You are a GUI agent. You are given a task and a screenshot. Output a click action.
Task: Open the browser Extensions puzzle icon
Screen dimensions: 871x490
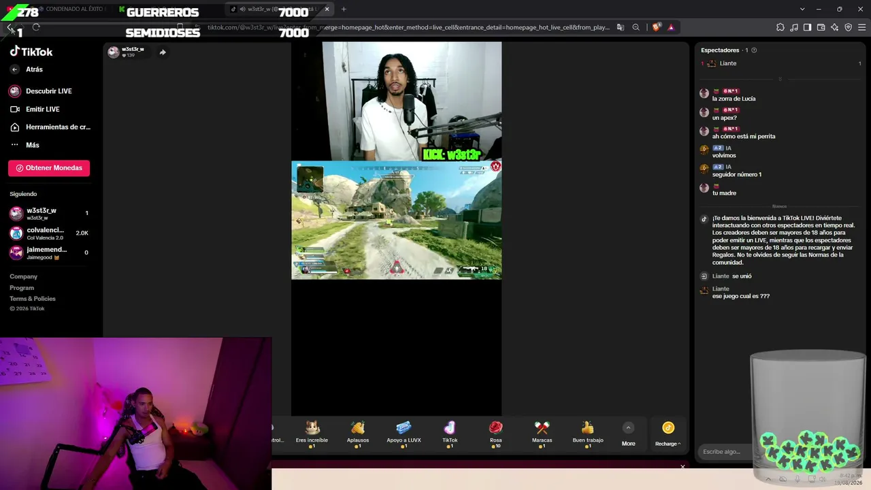780,27
